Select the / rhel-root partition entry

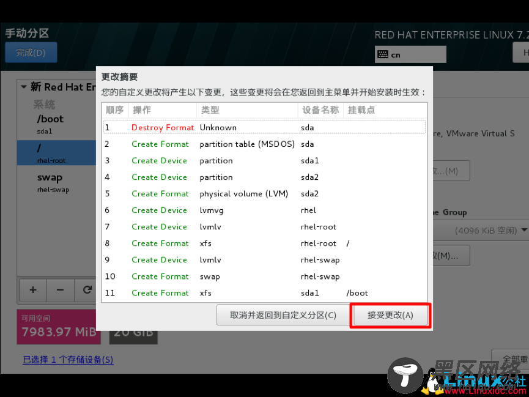click(57, 152)
